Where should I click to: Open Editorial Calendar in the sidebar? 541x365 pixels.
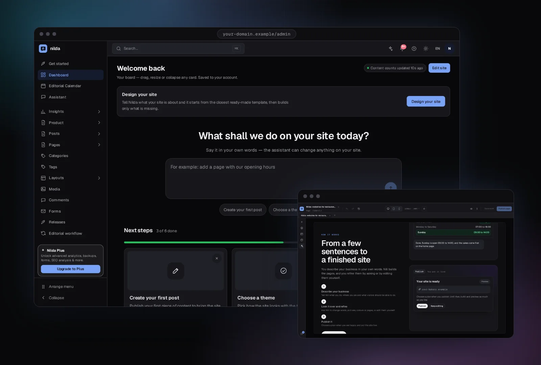(71, 86)
